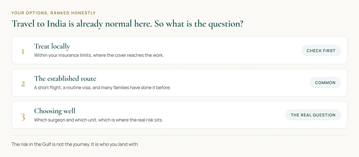
Task: Open the Choosing well title
Action: (55, 111)
